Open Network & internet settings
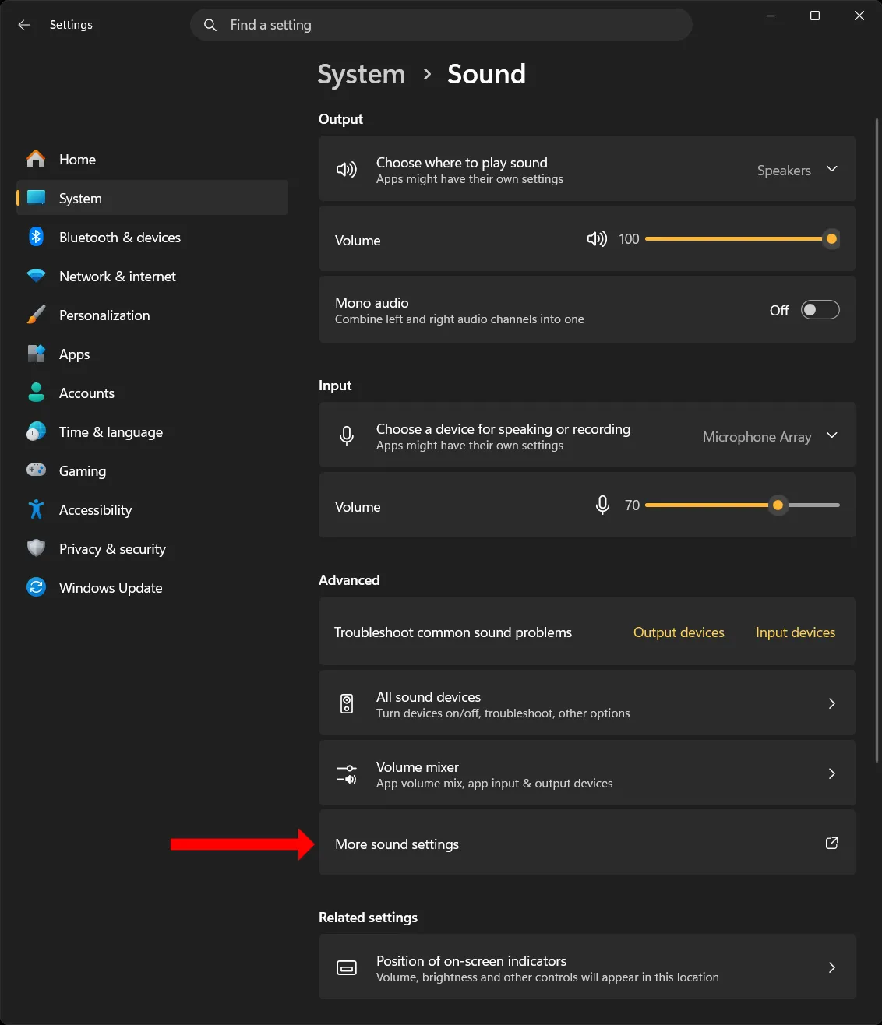The height and width of the screenshot is (1025, 882). click(x=152, y=276)
